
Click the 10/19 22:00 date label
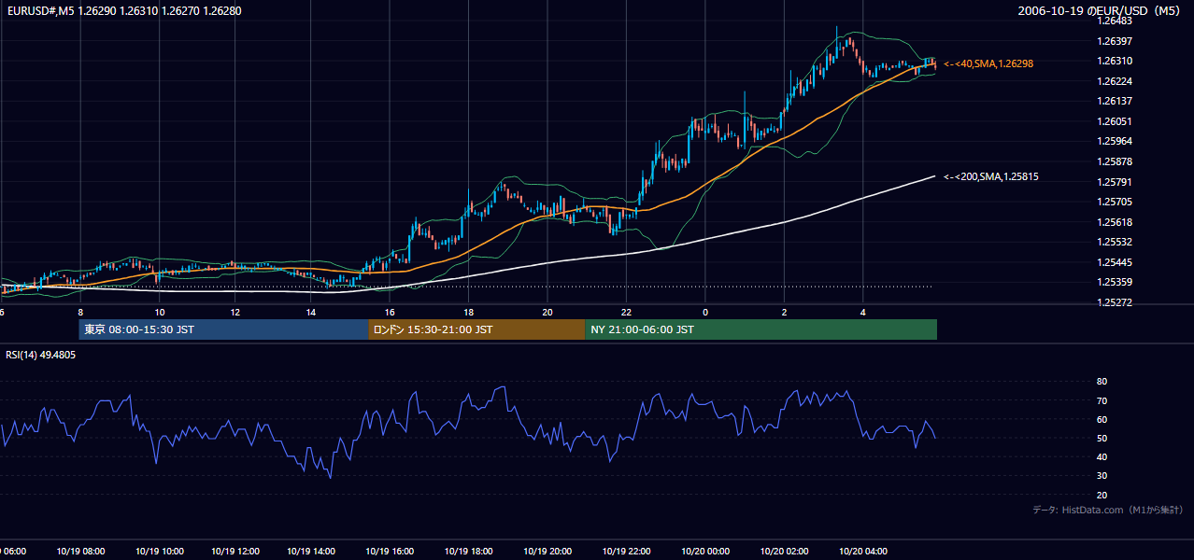(x=627, y=552)
